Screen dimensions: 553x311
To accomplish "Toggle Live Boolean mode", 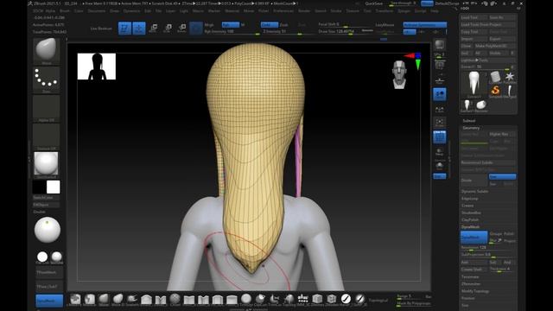I will 101,29.
